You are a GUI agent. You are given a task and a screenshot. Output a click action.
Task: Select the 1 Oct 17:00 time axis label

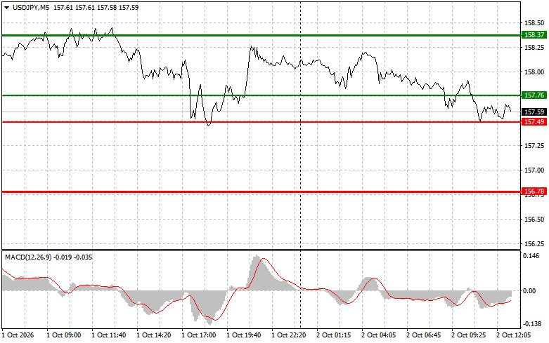pos(198,335)
